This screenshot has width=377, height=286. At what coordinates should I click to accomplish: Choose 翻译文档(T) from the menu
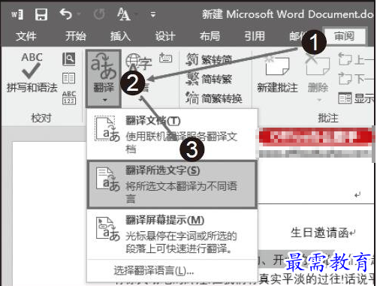[172, 134]
